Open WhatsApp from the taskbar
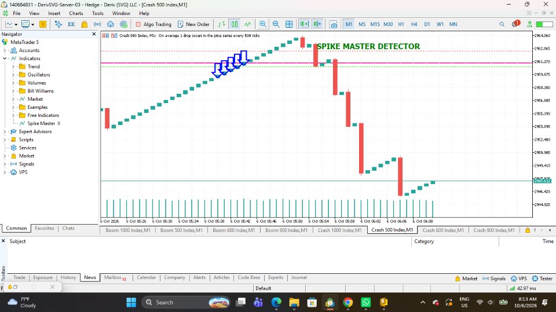This screenshot has width=556, height=312. 365,302
